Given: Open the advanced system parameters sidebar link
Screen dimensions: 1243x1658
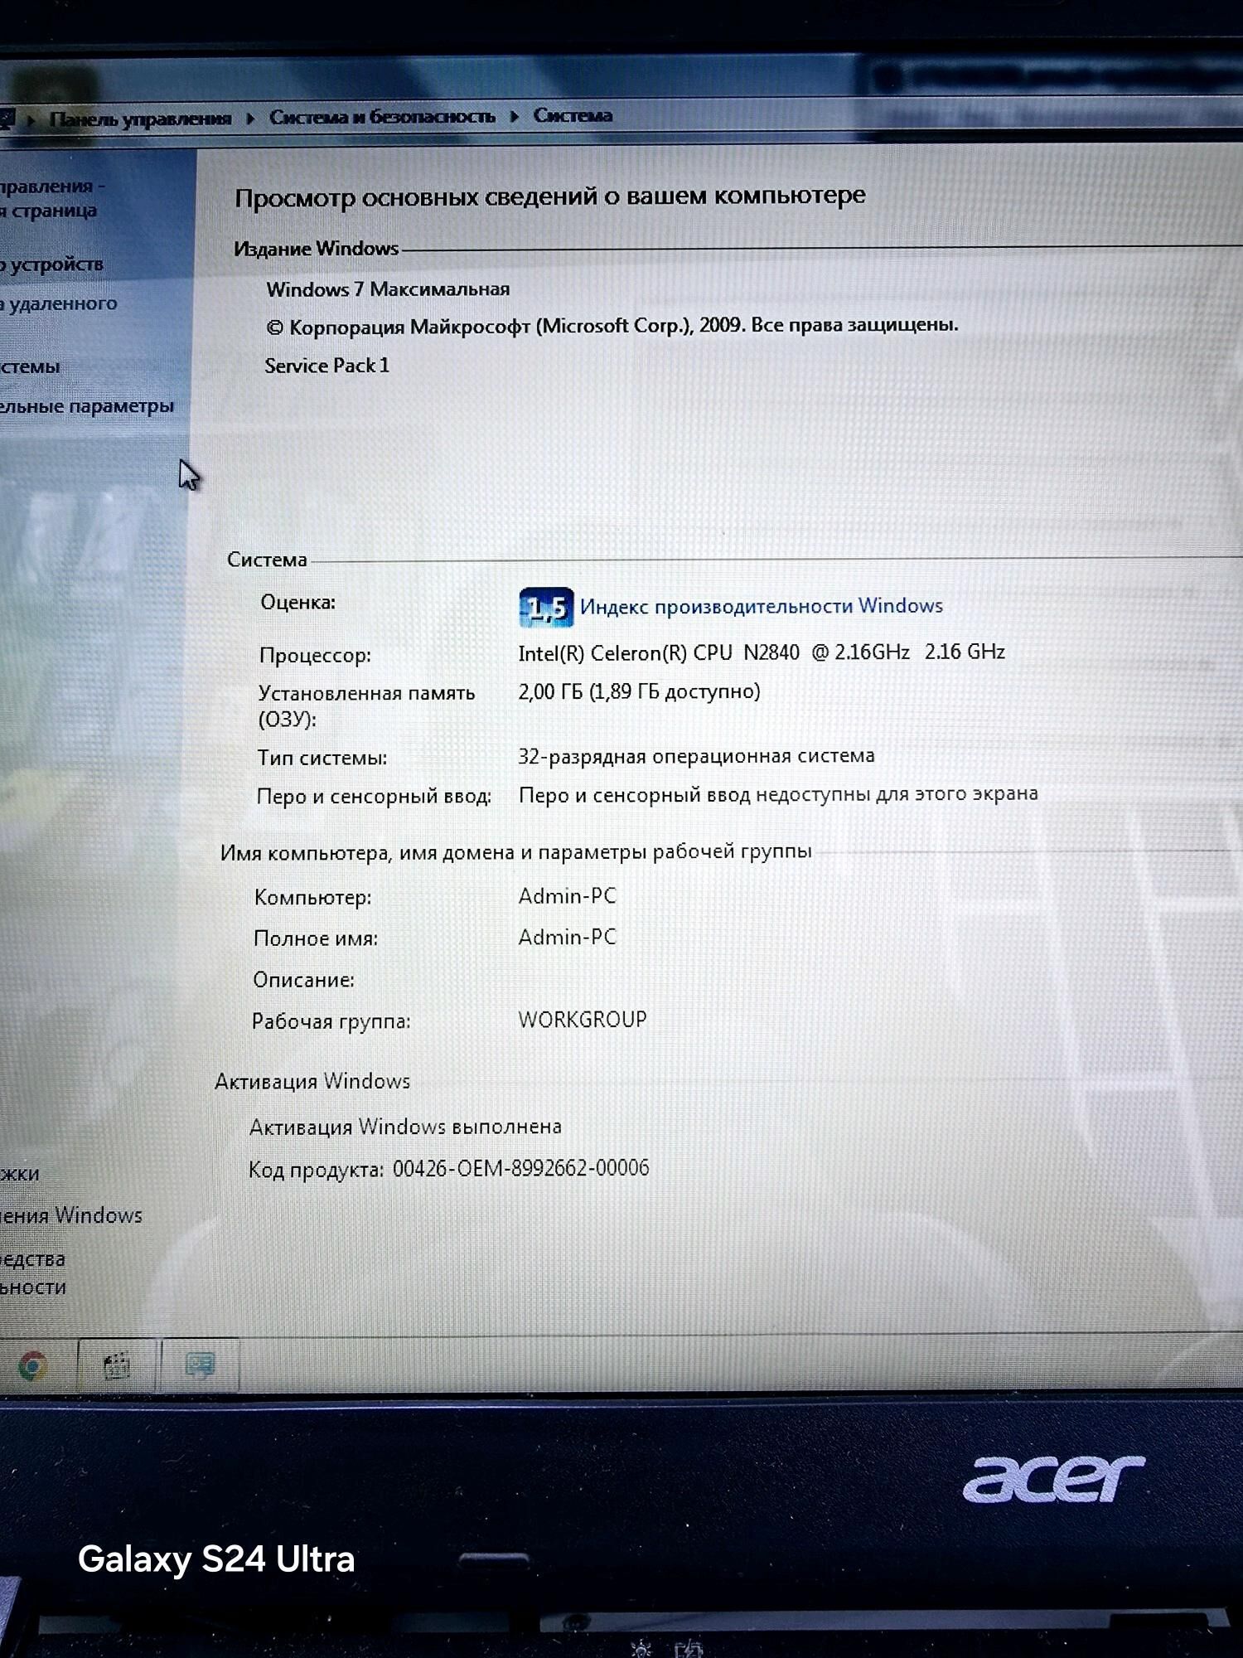Looking at the screenshot, I should pos(87,406).
